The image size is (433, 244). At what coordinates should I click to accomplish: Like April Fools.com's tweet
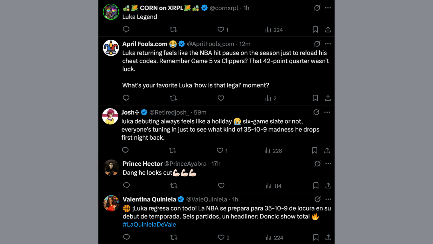[221, 98]
